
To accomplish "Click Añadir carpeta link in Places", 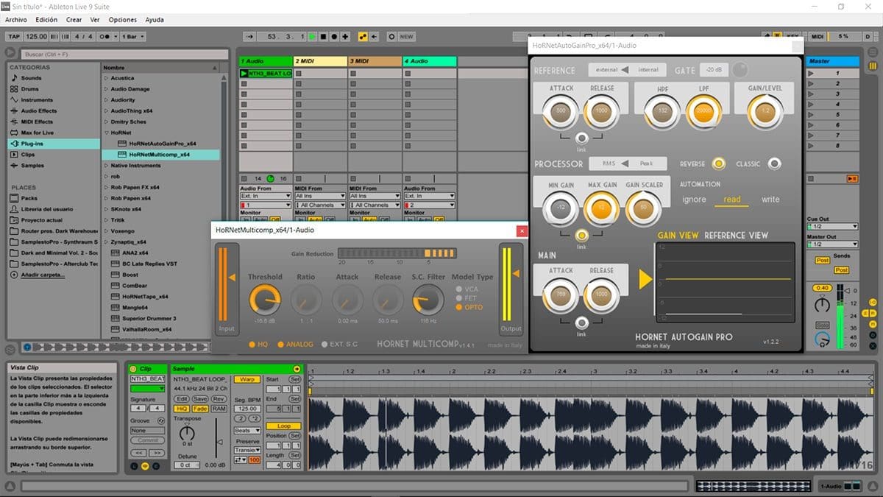I will point(43,275).
